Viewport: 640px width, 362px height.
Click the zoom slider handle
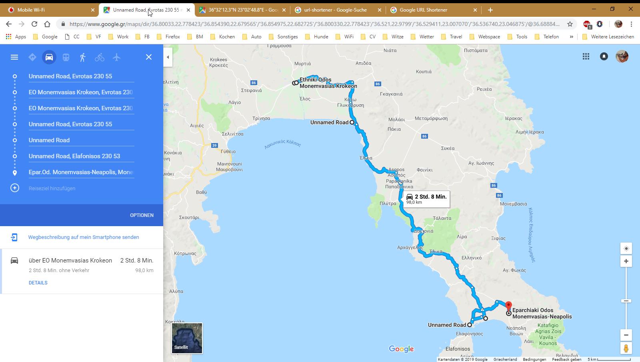626,301
